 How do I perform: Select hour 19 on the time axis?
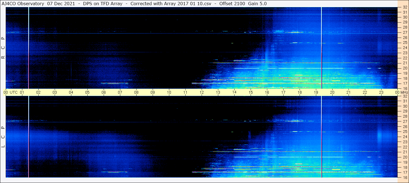click(316, 92)
